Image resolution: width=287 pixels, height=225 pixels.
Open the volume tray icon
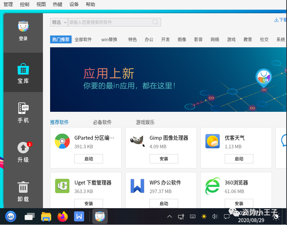click(x=215, y=216)
